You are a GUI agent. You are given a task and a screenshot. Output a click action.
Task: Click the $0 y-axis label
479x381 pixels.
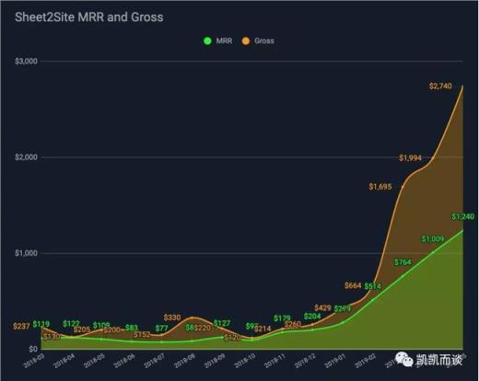tap(33, 349)
